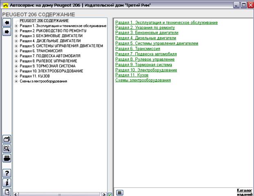
Task: Expand Раздел 5 СИСТЕМЫ УПРАВЛЕНИЯ ДВИГАТЕЛЕМ node
Action: pos(16,46)
